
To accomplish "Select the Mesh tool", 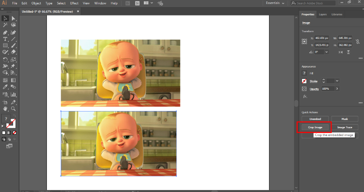I will tap(5, 80).
